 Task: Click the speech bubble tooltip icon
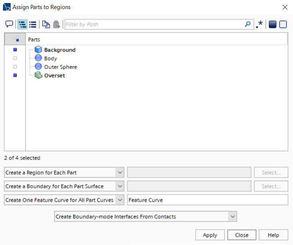click(x=9, y=24)
